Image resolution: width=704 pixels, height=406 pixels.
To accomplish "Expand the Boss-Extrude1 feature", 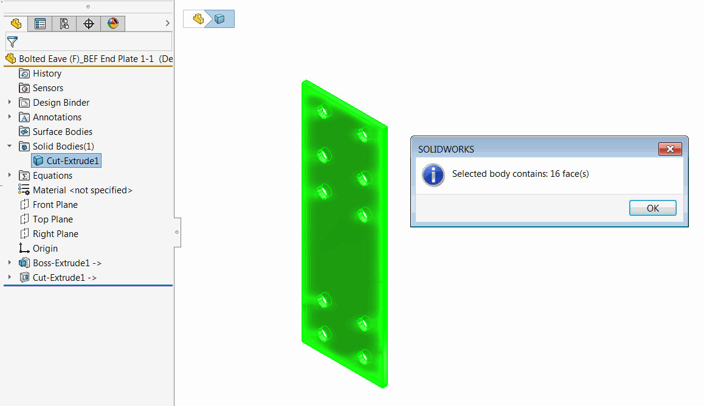I will [x=10, y=263].
